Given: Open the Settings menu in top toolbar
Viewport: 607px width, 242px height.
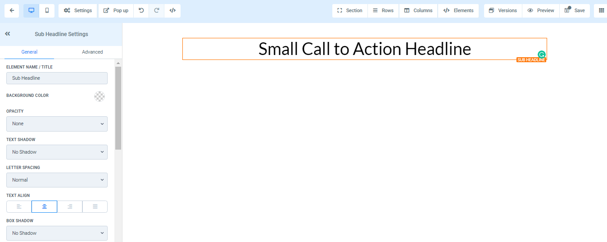Looking at the screenshot, I should coord(78,10).
